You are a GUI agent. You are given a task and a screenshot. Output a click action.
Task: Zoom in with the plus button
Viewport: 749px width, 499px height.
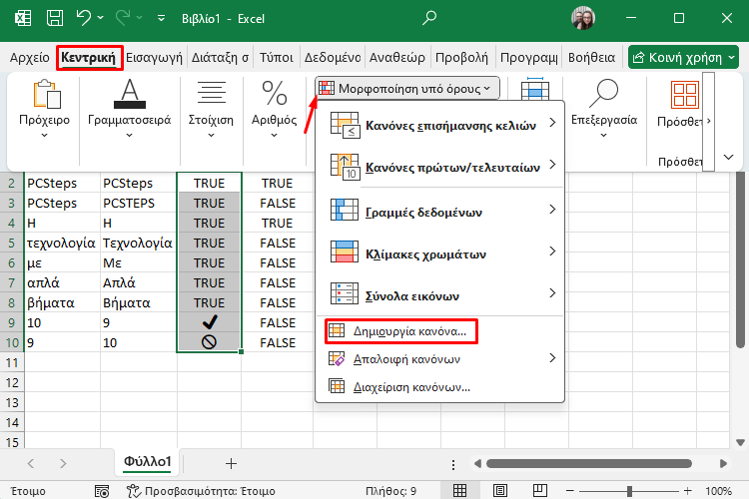pos(687,491)
